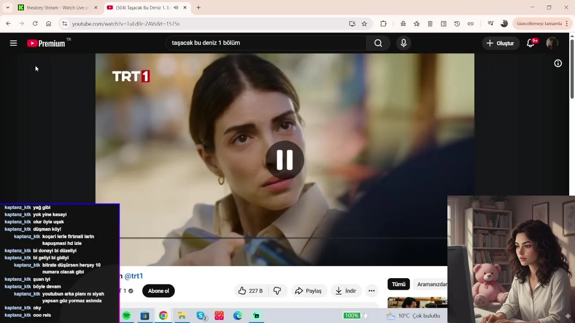The image size is (575, 323).
Task: Click the incognito-style extension icon
Action: click(403, 24)
